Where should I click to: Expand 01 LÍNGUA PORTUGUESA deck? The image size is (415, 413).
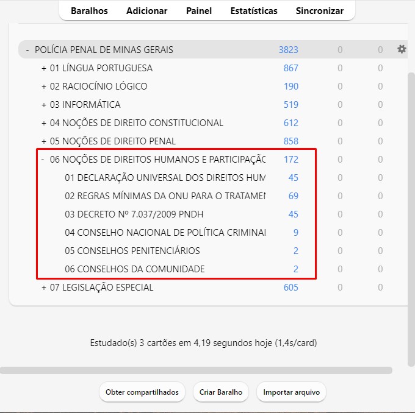pyautogui.click(x=44, y=68)
